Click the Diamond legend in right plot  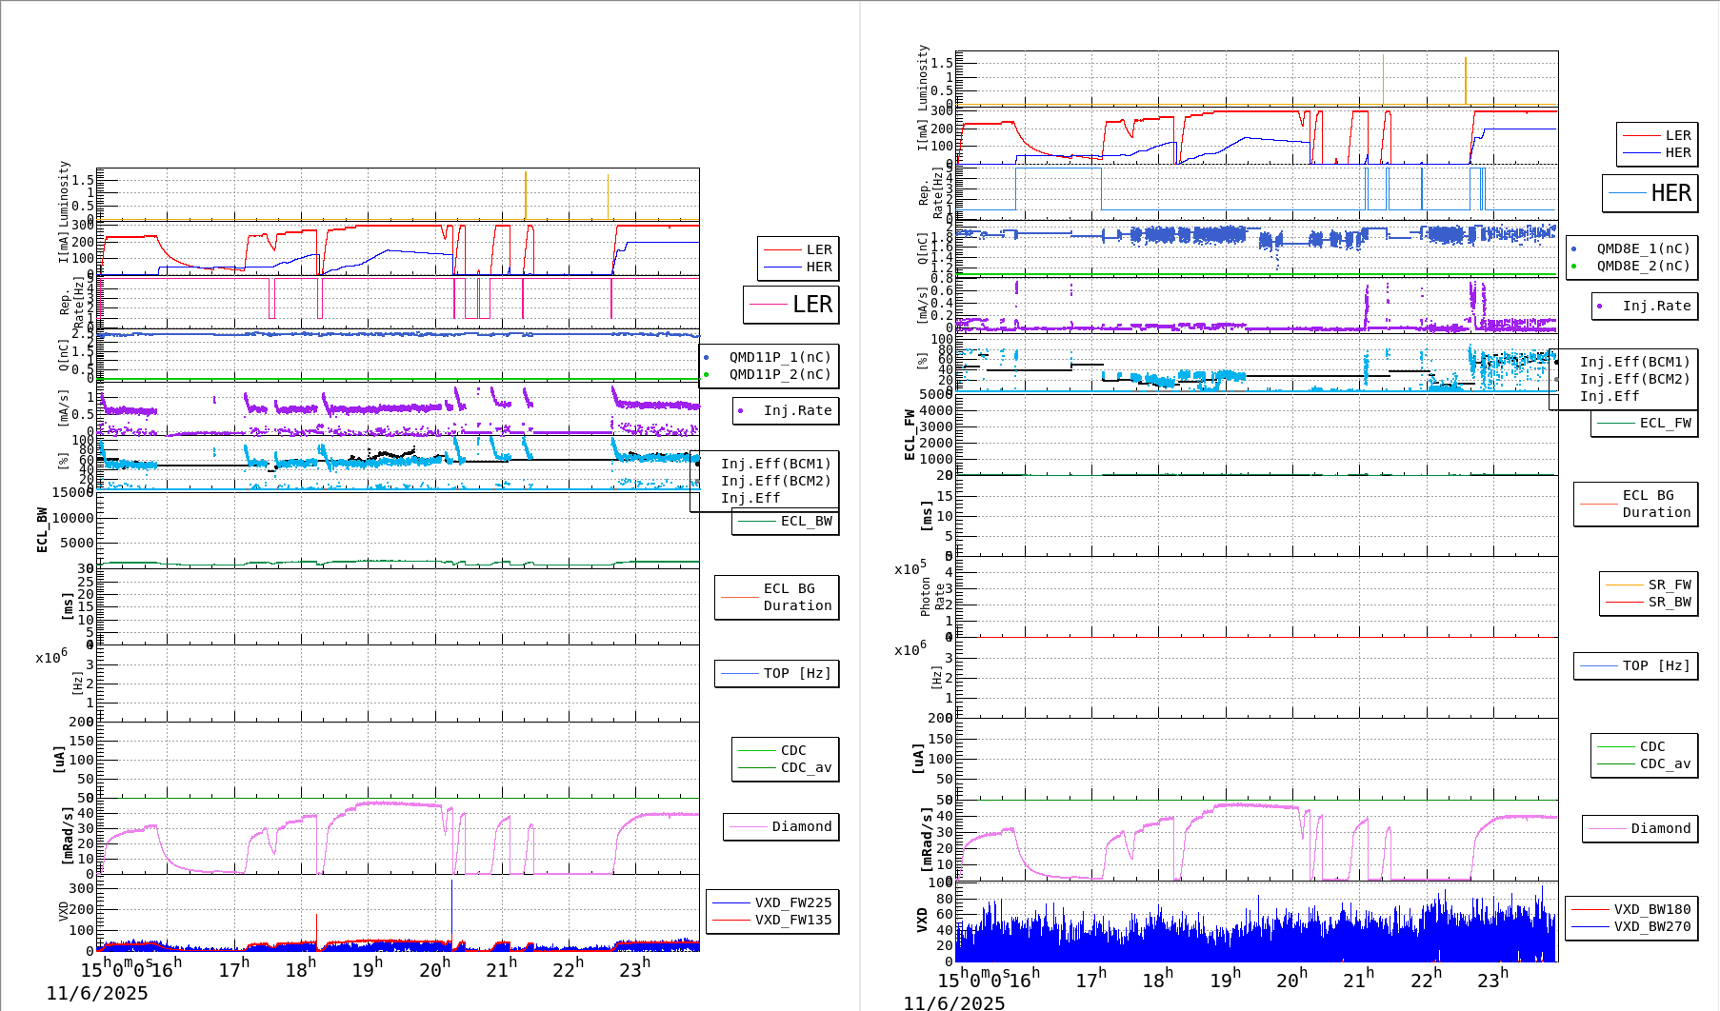[x=1660, y=829]
